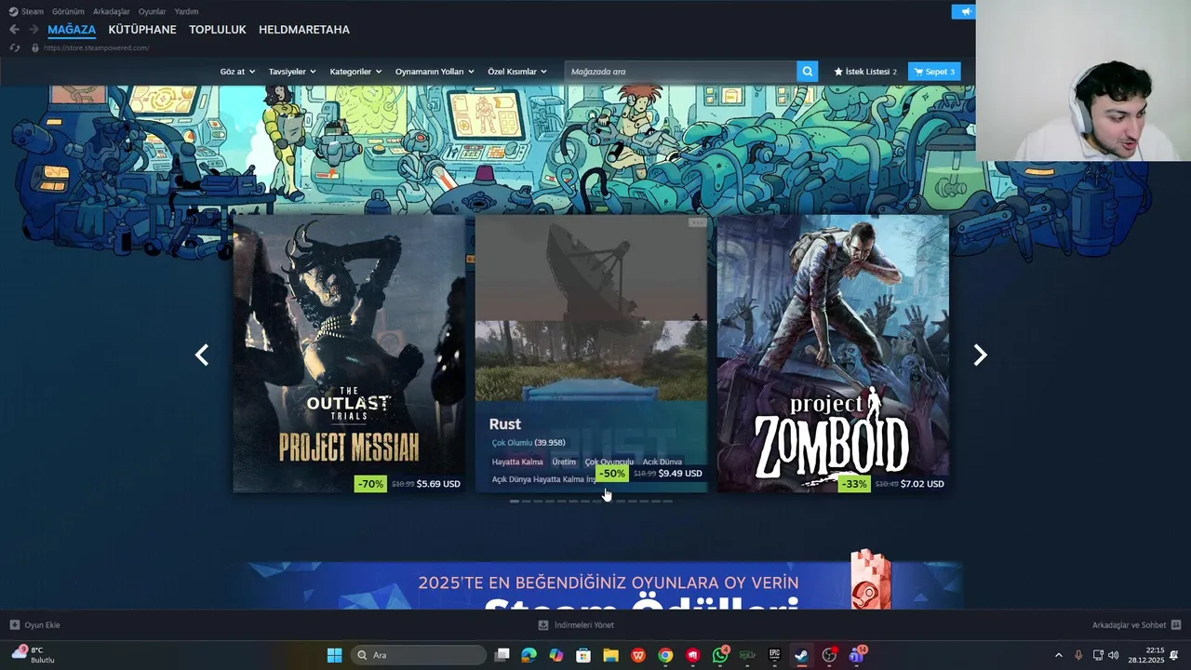This screenshot has width=1191, height=670.
Task: Switch to the TOPLULUK tab
Action: point(218,30)
